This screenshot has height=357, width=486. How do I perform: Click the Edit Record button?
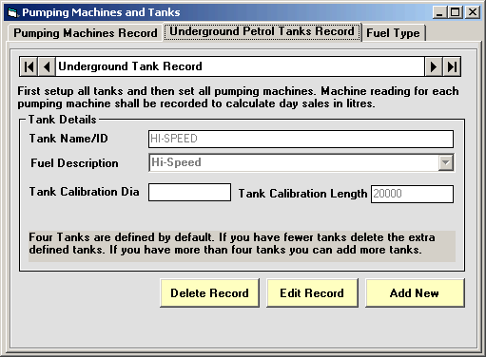tap(312, 293)
